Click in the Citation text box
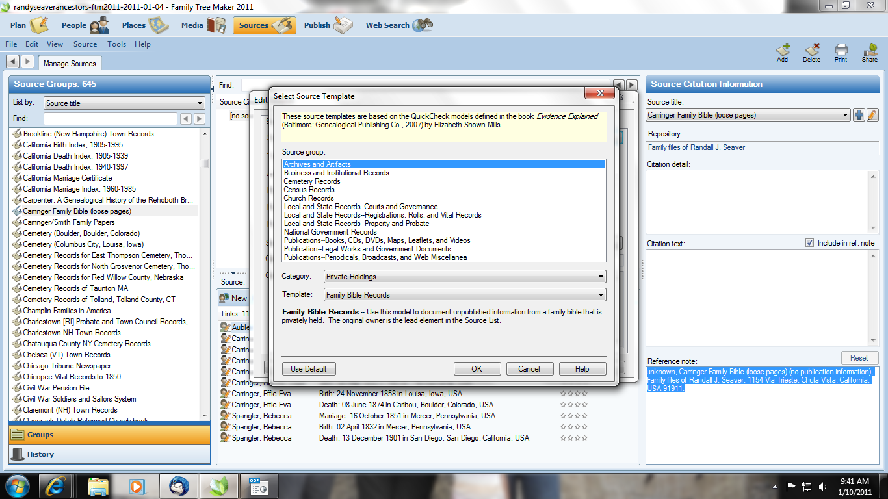 coord(757,297)
